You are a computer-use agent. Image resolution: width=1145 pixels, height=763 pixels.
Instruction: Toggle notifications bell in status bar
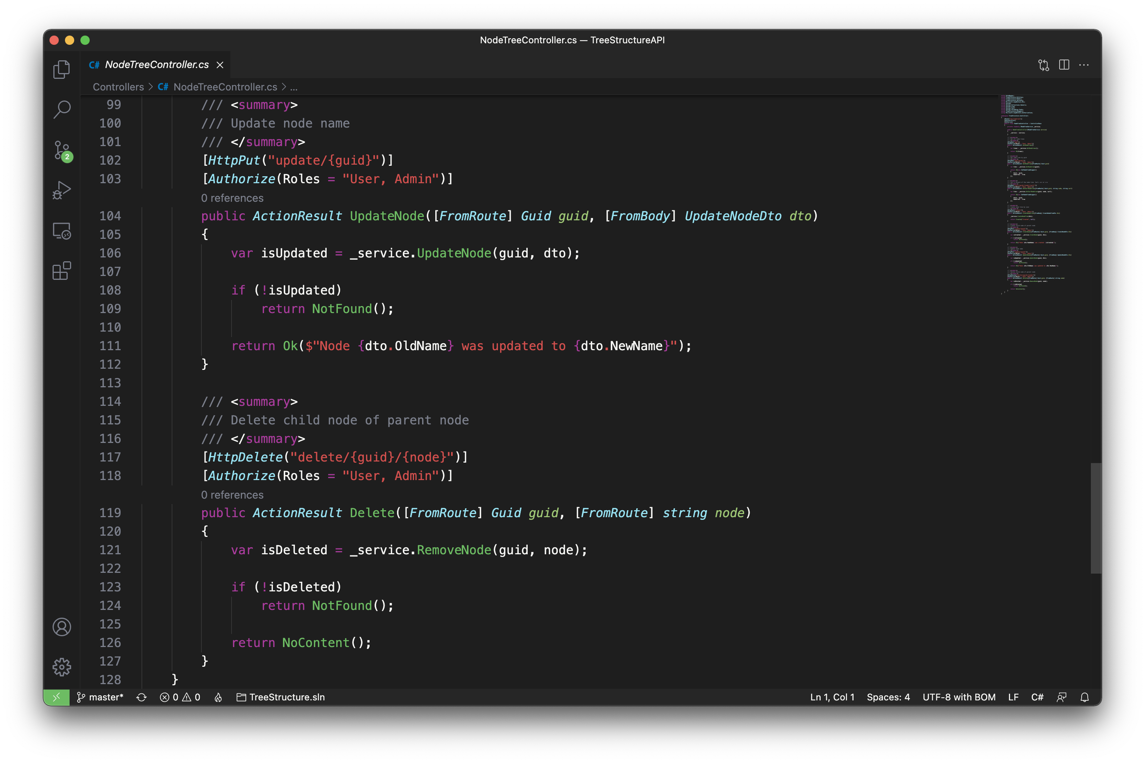click(1084, 697)
